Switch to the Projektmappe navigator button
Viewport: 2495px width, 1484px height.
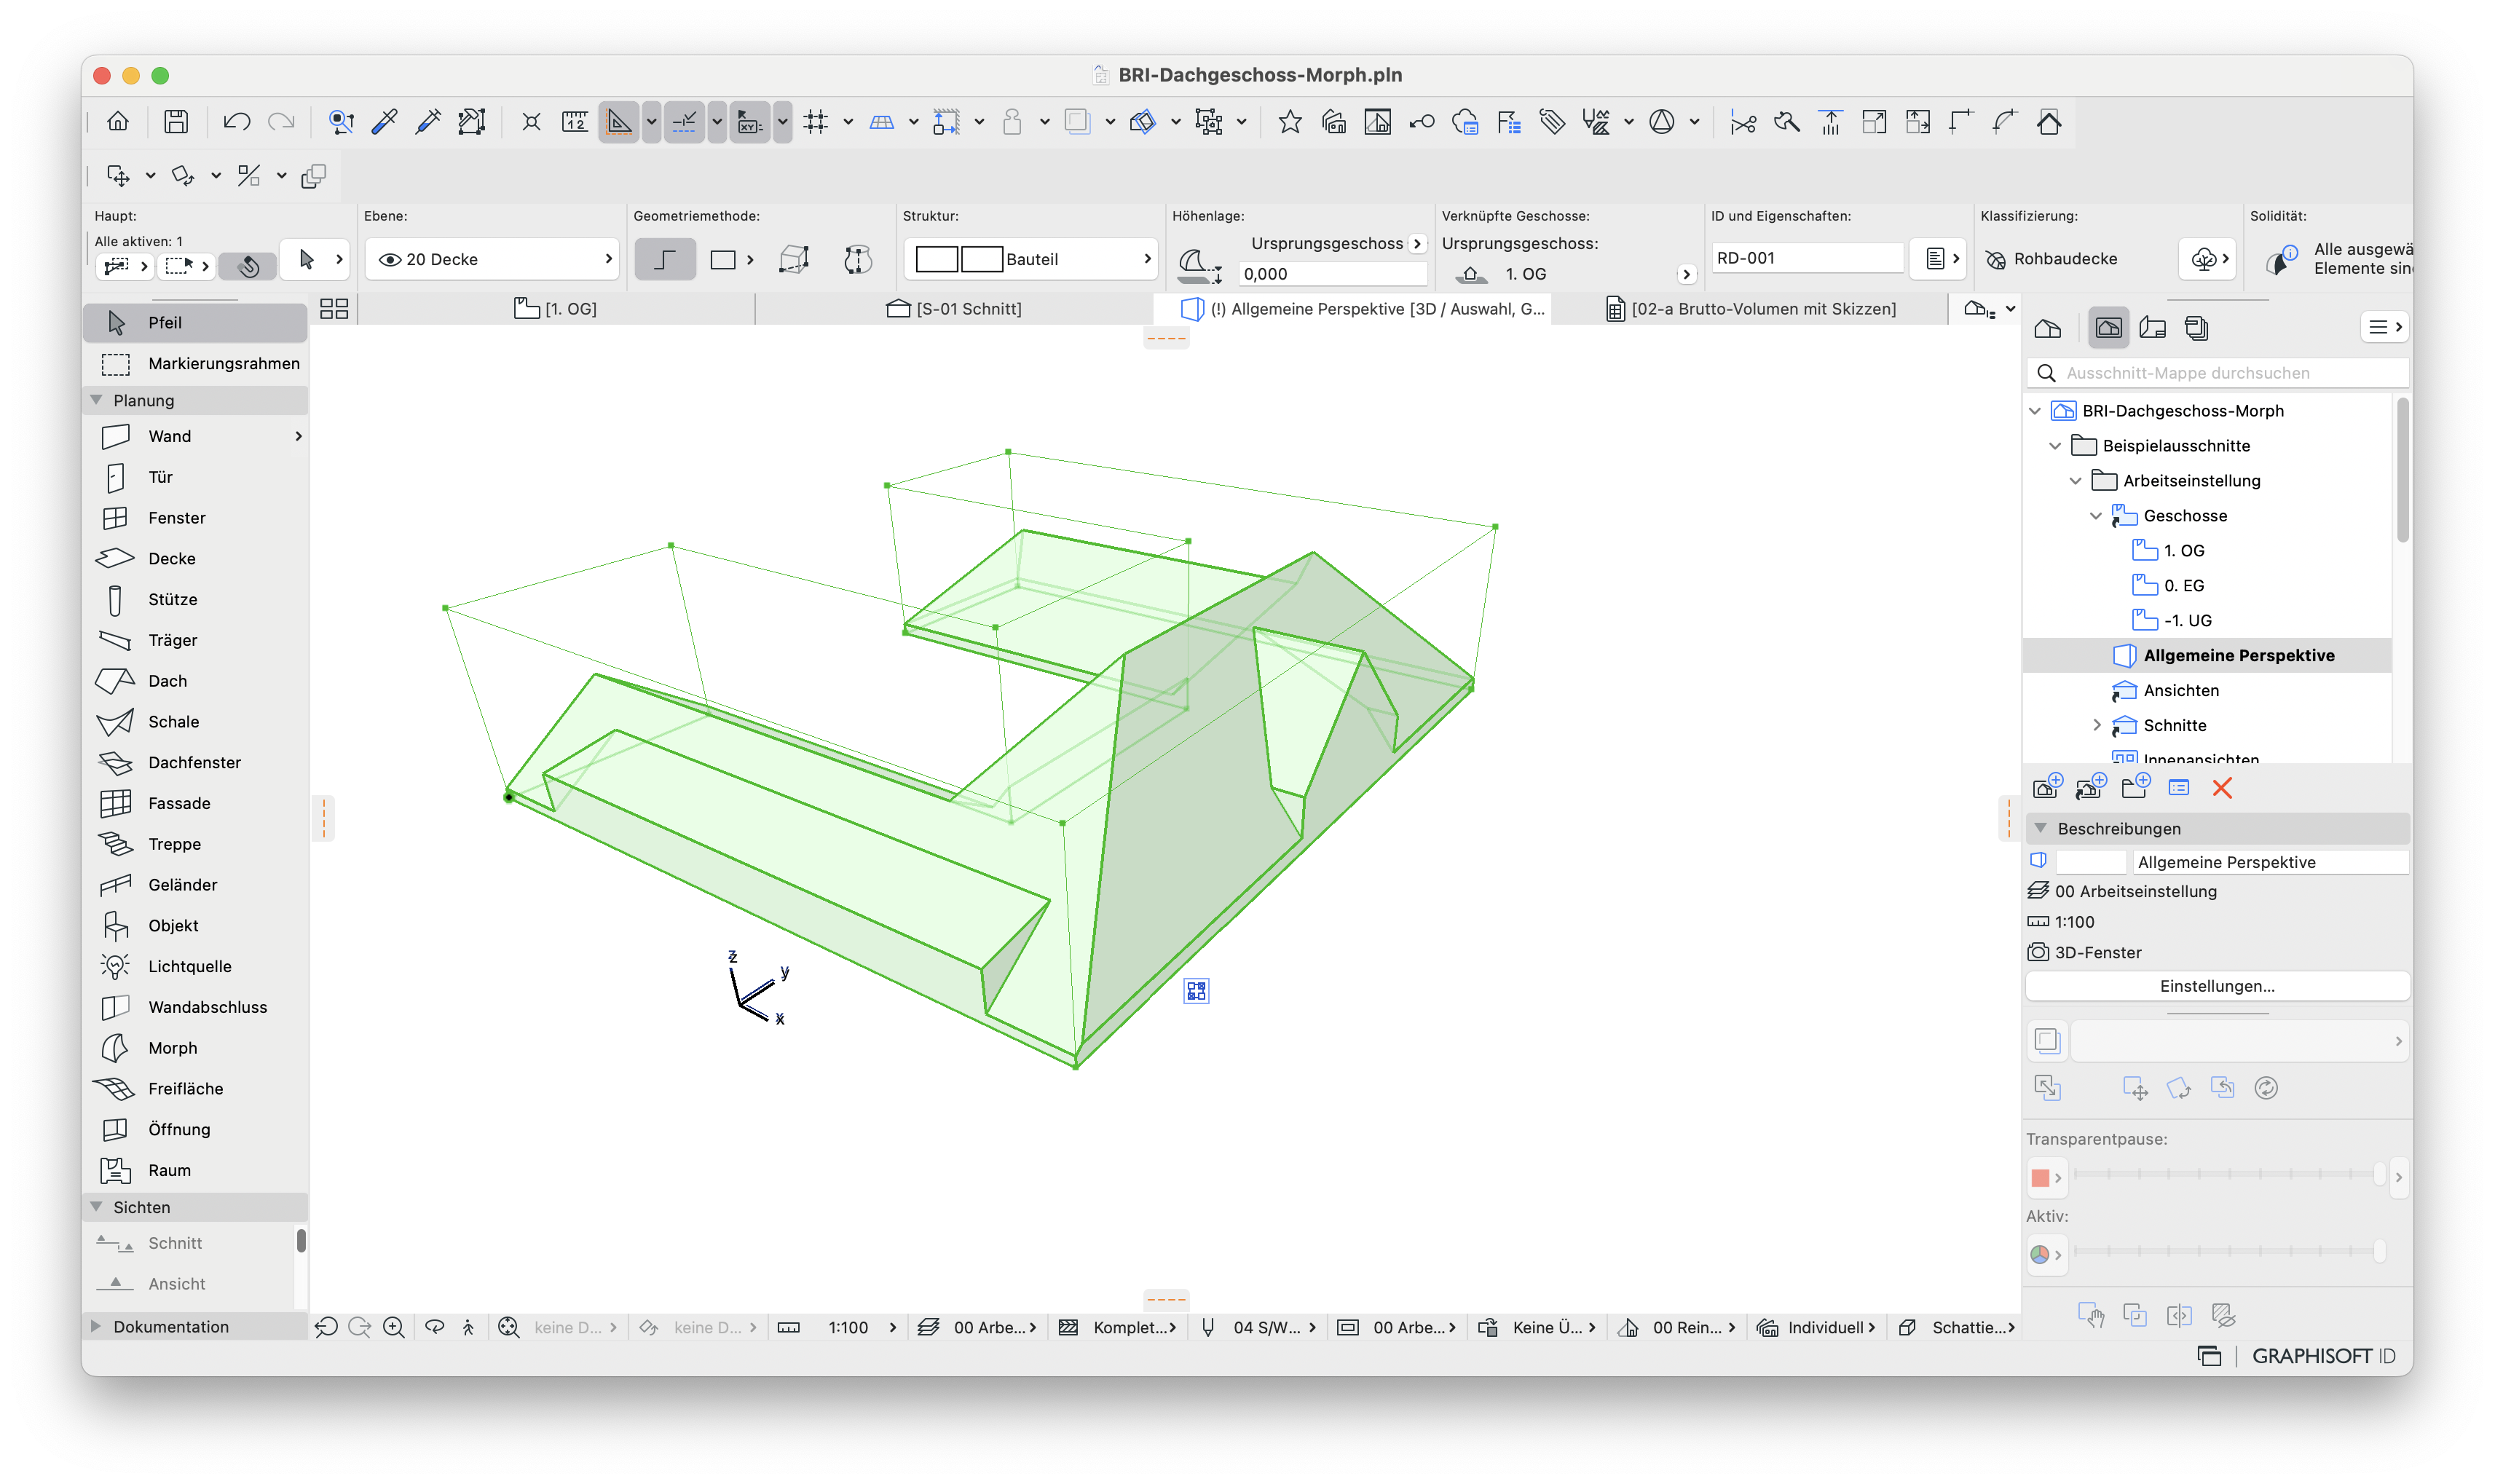(x=2047, y=328)
